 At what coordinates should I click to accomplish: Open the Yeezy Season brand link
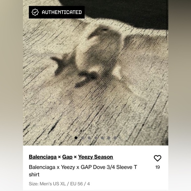coord(95,157)
